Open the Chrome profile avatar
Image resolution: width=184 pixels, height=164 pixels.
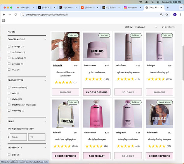click(175, 15)
